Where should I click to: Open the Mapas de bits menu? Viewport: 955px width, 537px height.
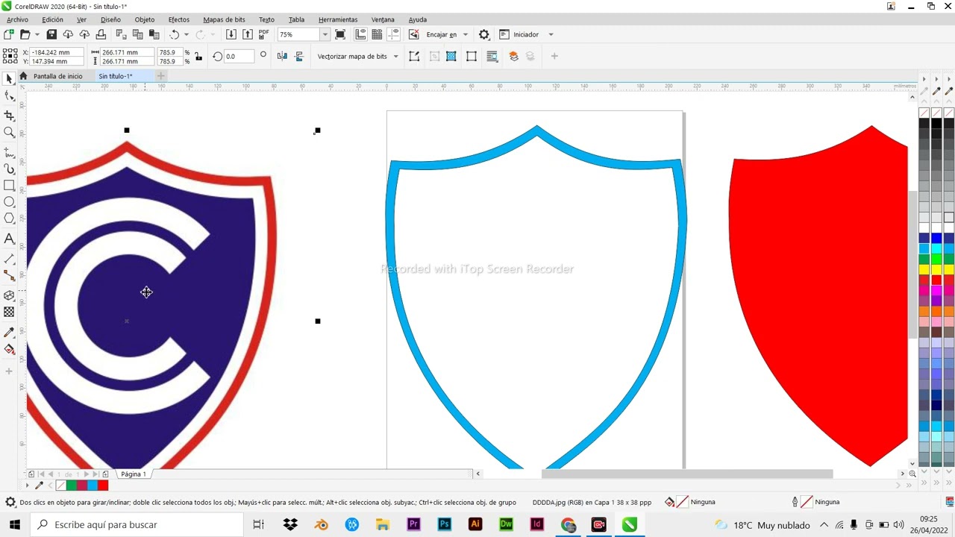[224, 19]
